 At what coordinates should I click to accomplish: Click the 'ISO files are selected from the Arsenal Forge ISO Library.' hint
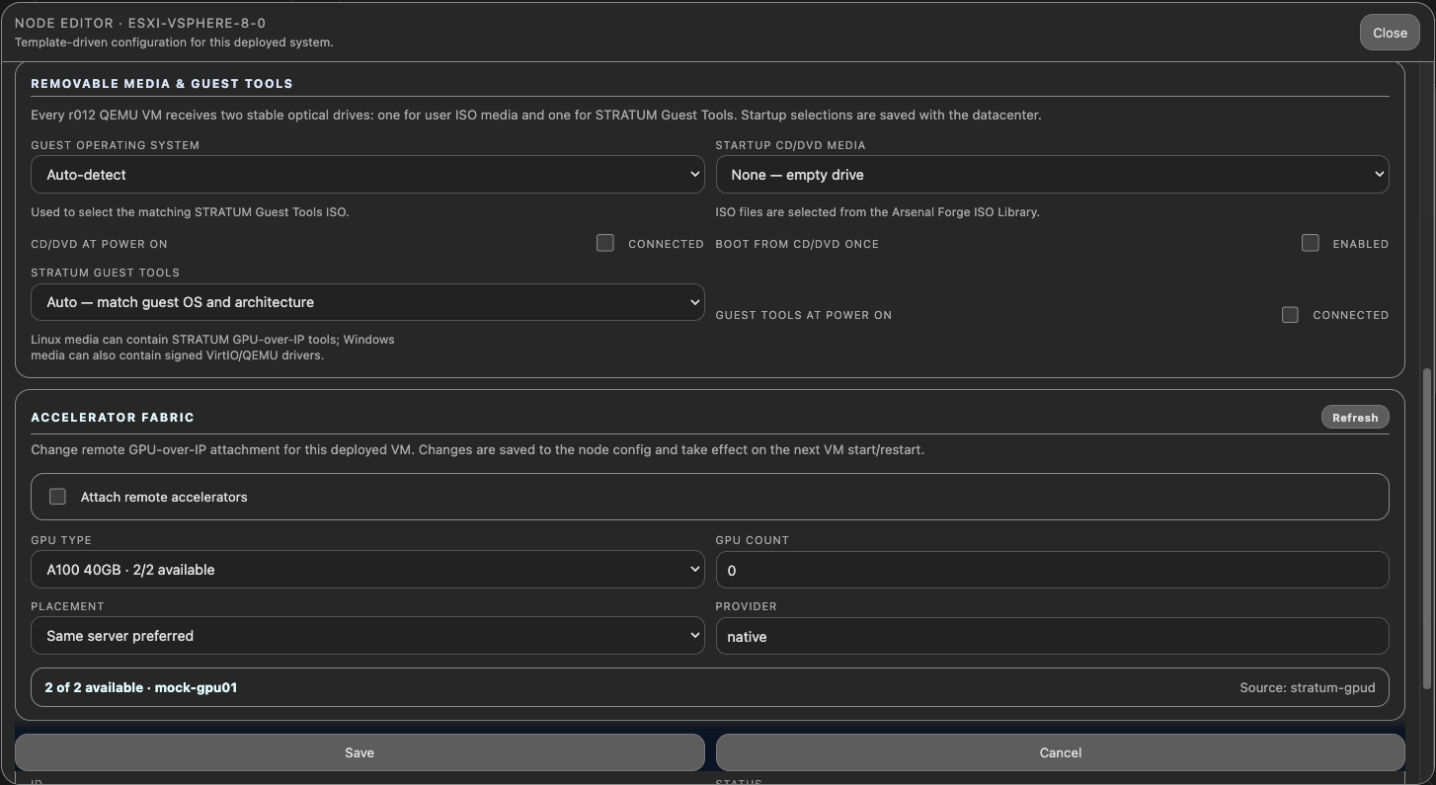(x=877, y=211)
